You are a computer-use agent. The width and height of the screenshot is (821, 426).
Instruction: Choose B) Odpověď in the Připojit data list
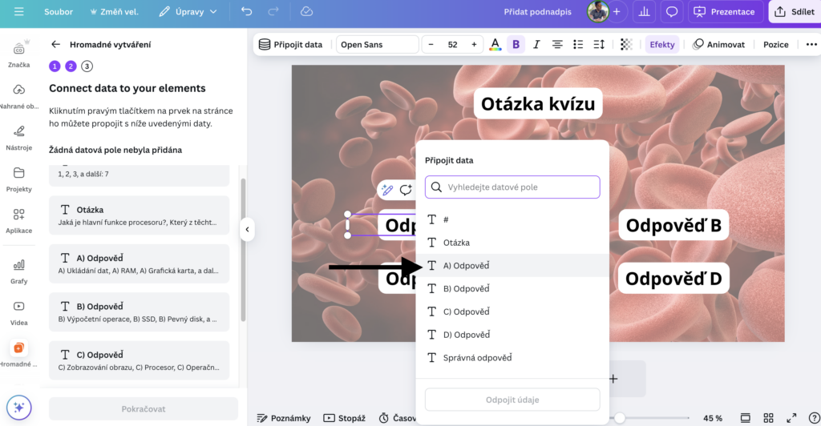click(512, 288)
